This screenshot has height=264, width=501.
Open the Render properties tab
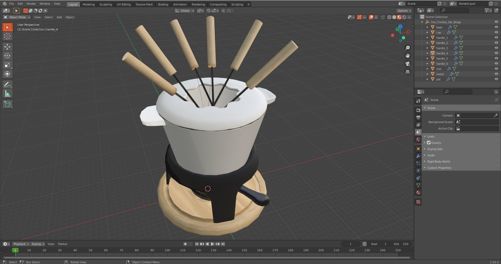[418, 110]
